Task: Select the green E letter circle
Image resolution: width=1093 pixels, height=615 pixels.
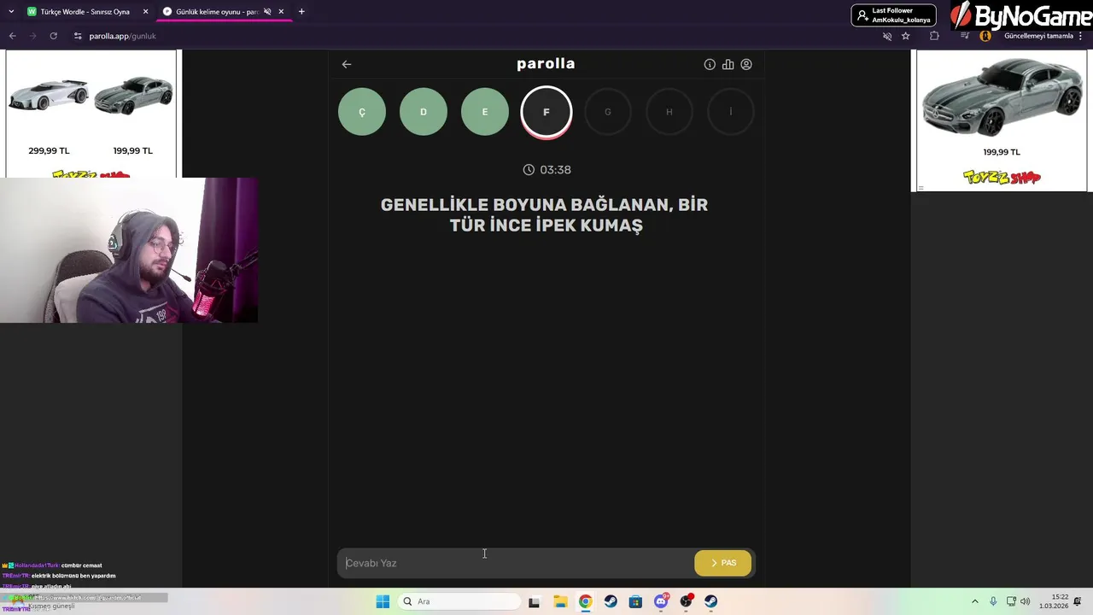Action: (x=485, y=112)
